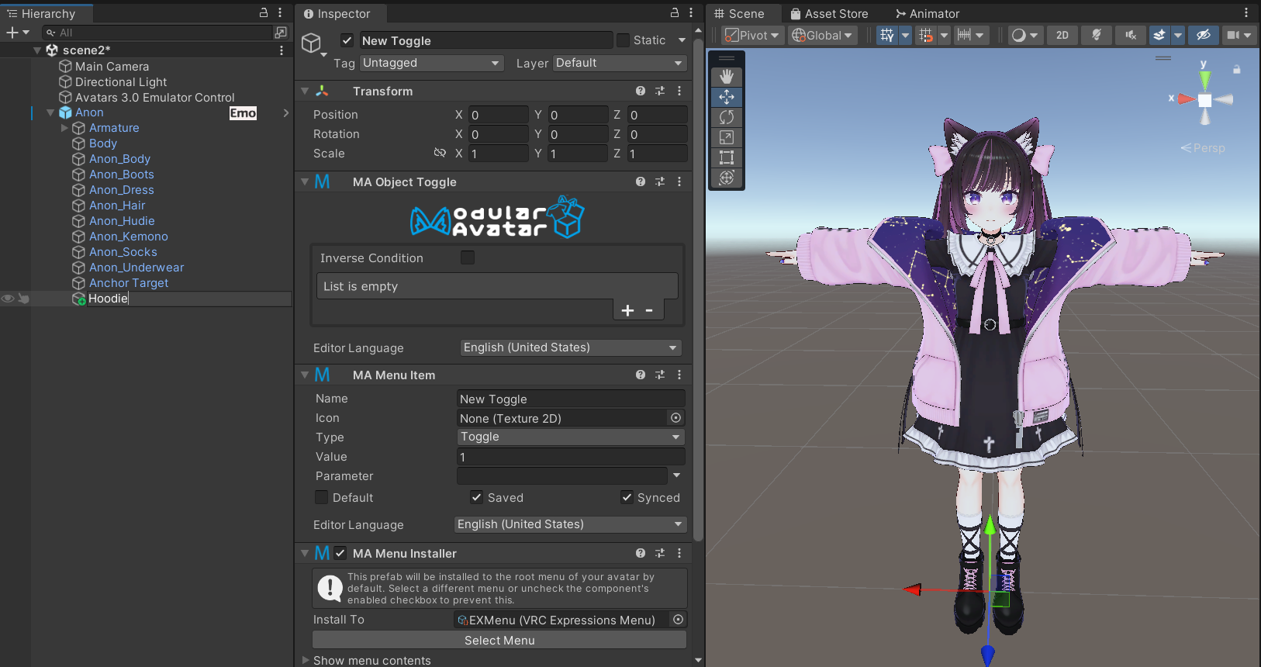The width and height of the screenshot is (1261, 667).
Task: Click the Select Menu button
Action: (499, 640)
